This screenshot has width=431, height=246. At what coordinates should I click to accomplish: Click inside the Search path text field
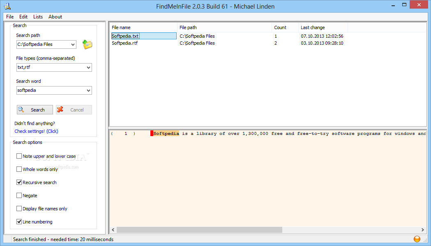[43, 44]
